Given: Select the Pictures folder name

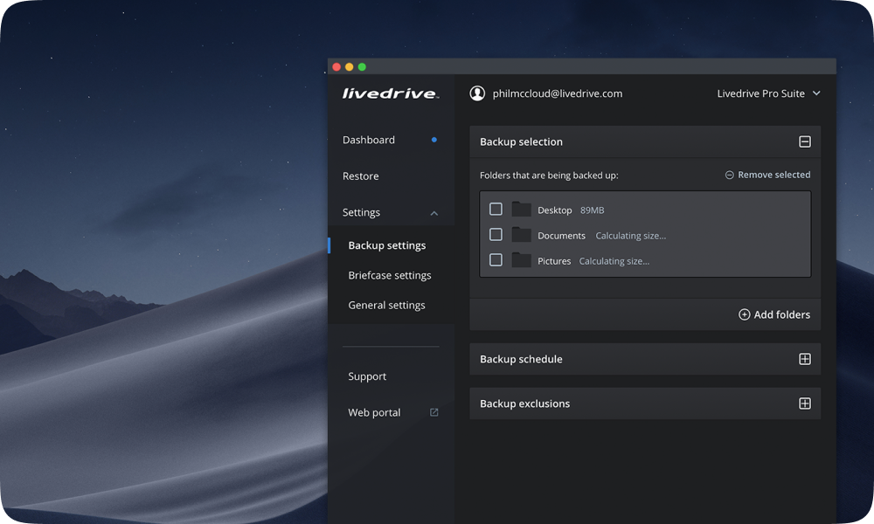Looking at the screenshot, I should (554, 261).
